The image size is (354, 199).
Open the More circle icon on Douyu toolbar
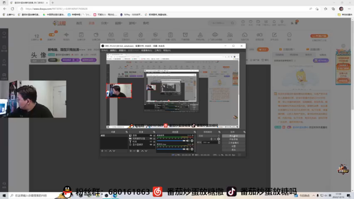(x=289, y=35)
